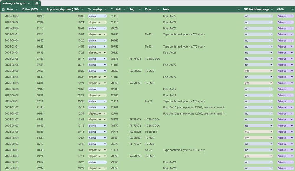Click the FR24/Adsbexchange column header label
The height and width of the screenshot is (171, 295).
click(x=256, y=9)
